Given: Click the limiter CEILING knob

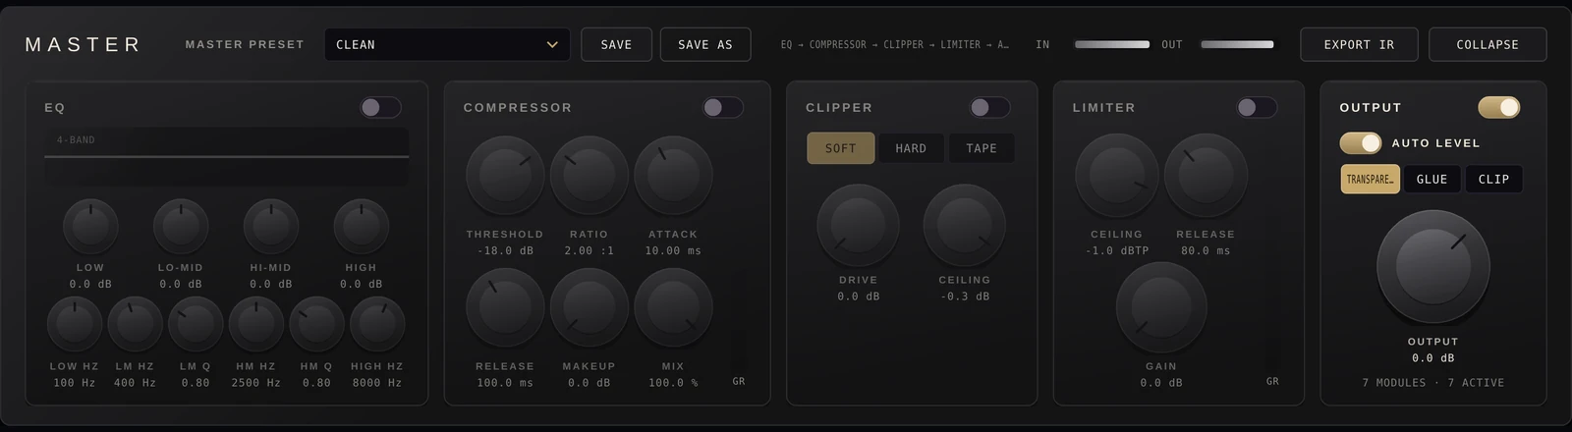Looking at the screenshot, I should (1117, 175).
